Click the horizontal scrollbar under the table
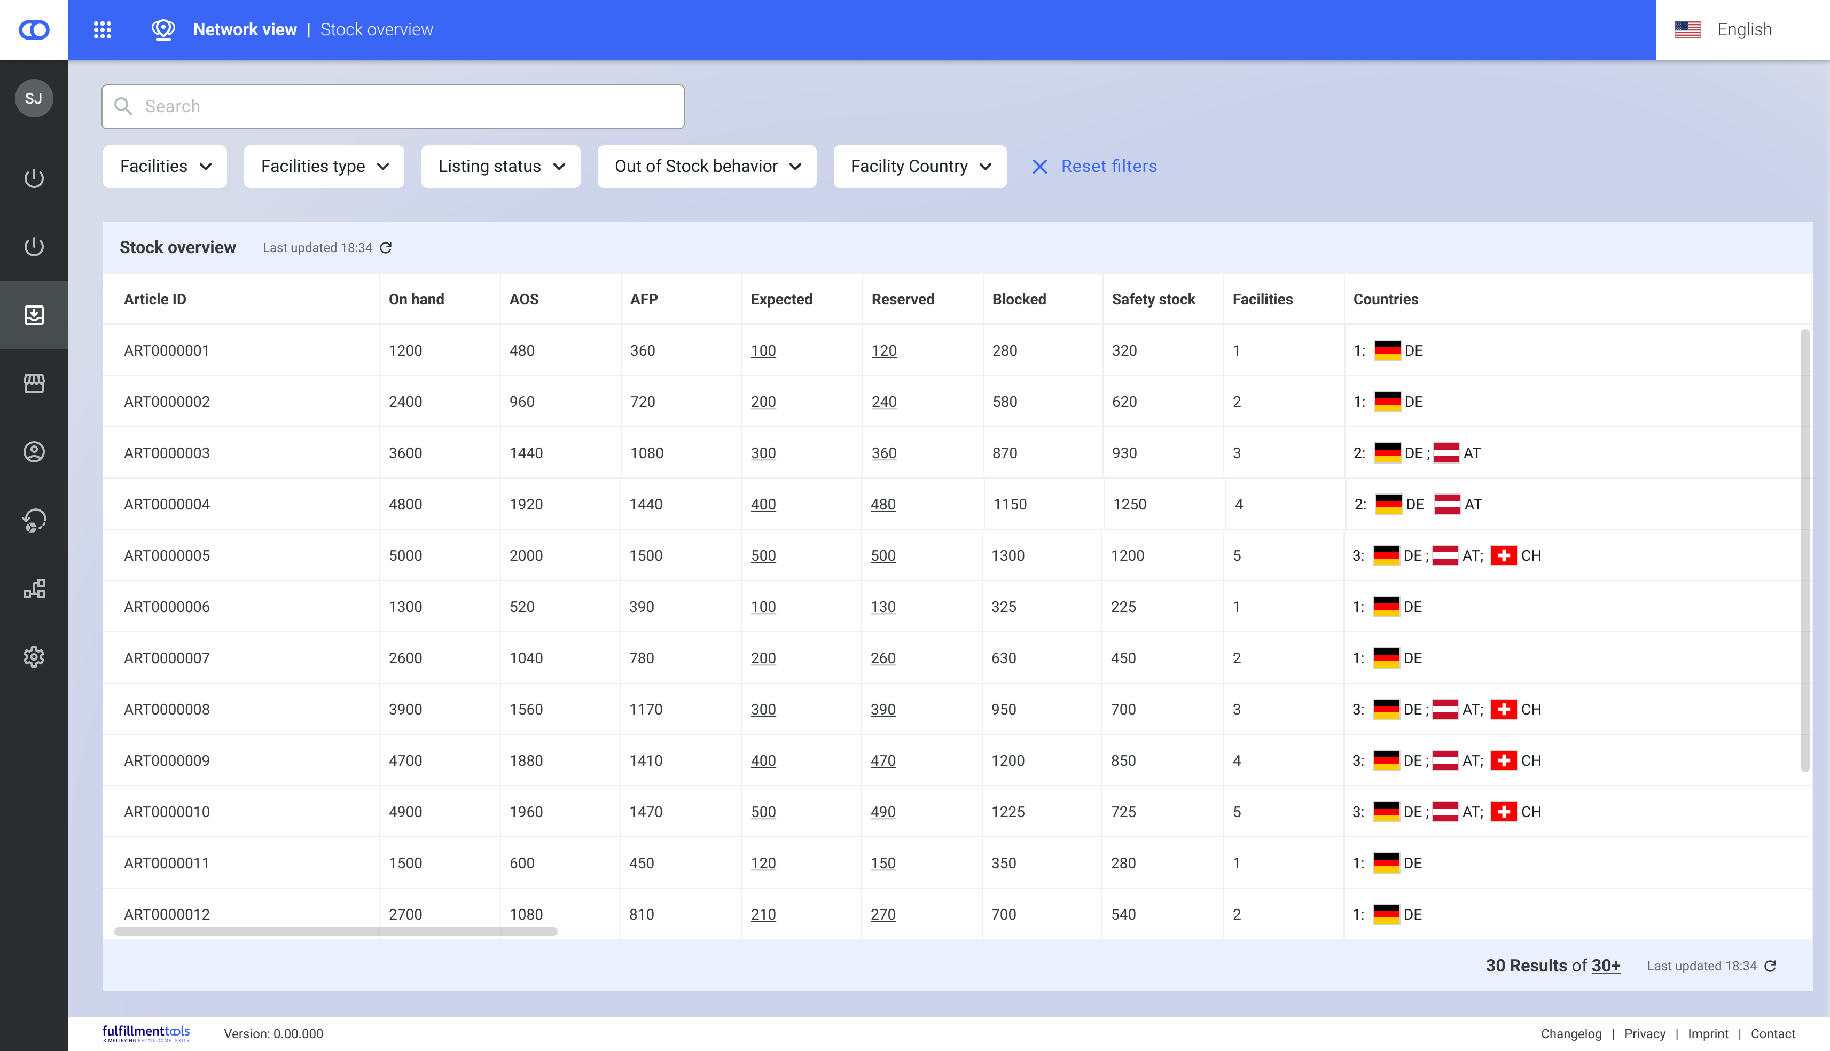The width and height of the screenshot is (1830, 1051). click(x=335, y=931)
